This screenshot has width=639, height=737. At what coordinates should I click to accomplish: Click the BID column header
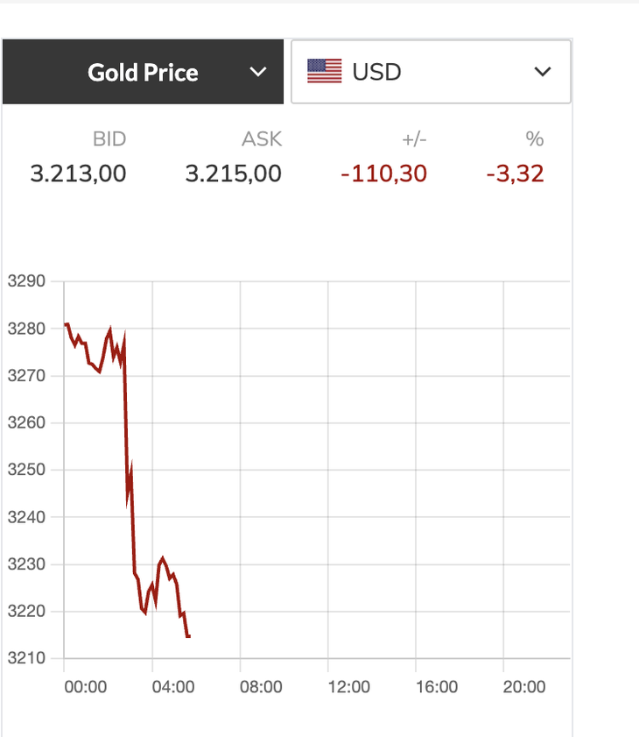tap(109, 138)
